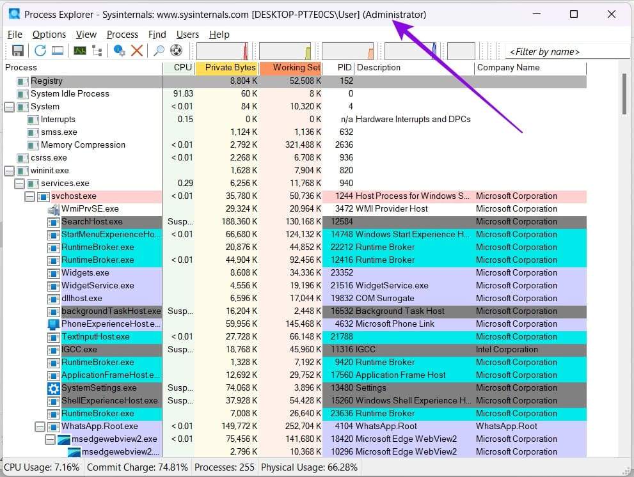Click the dllhost.exe process icon
The width and height of the screenshot is (634, 477).
[53, 299]
